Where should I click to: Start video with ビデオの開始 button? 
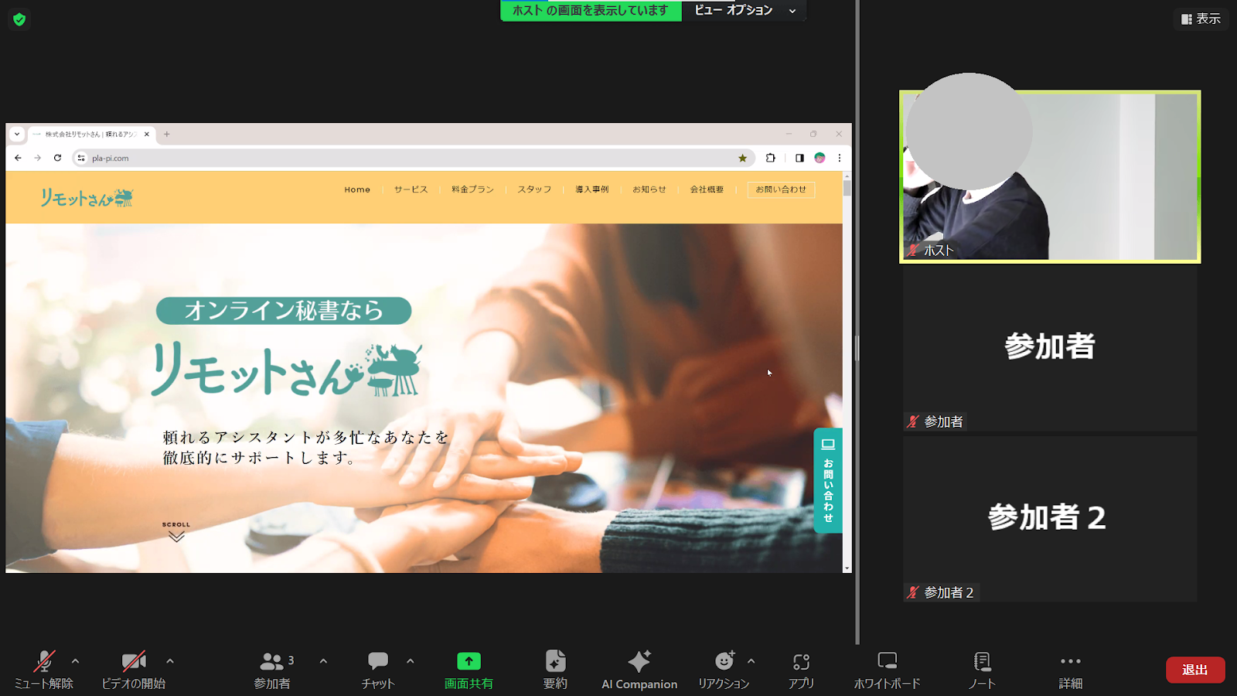pyautogui.click(x=134, y=670)
